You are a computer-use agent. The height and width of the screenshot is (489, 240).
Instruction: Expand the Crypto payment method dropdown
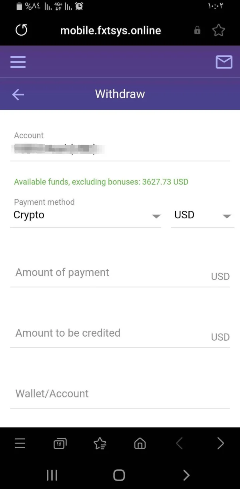click(86, 216)
